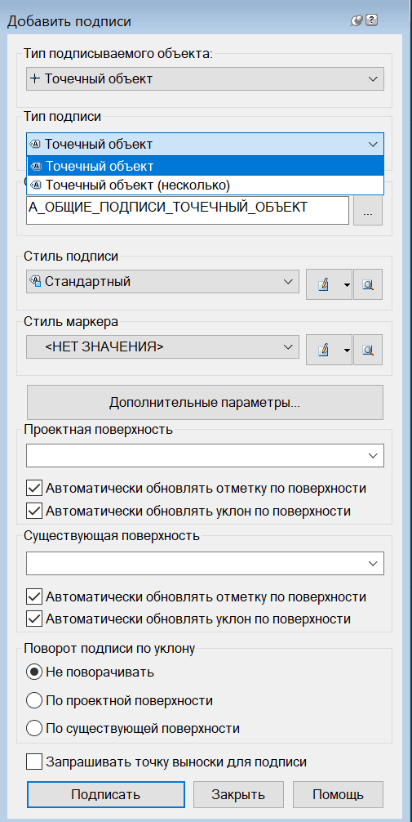Choose Точечный объект (несколько) option
This screenshot has height=822, width=412.
206,185
